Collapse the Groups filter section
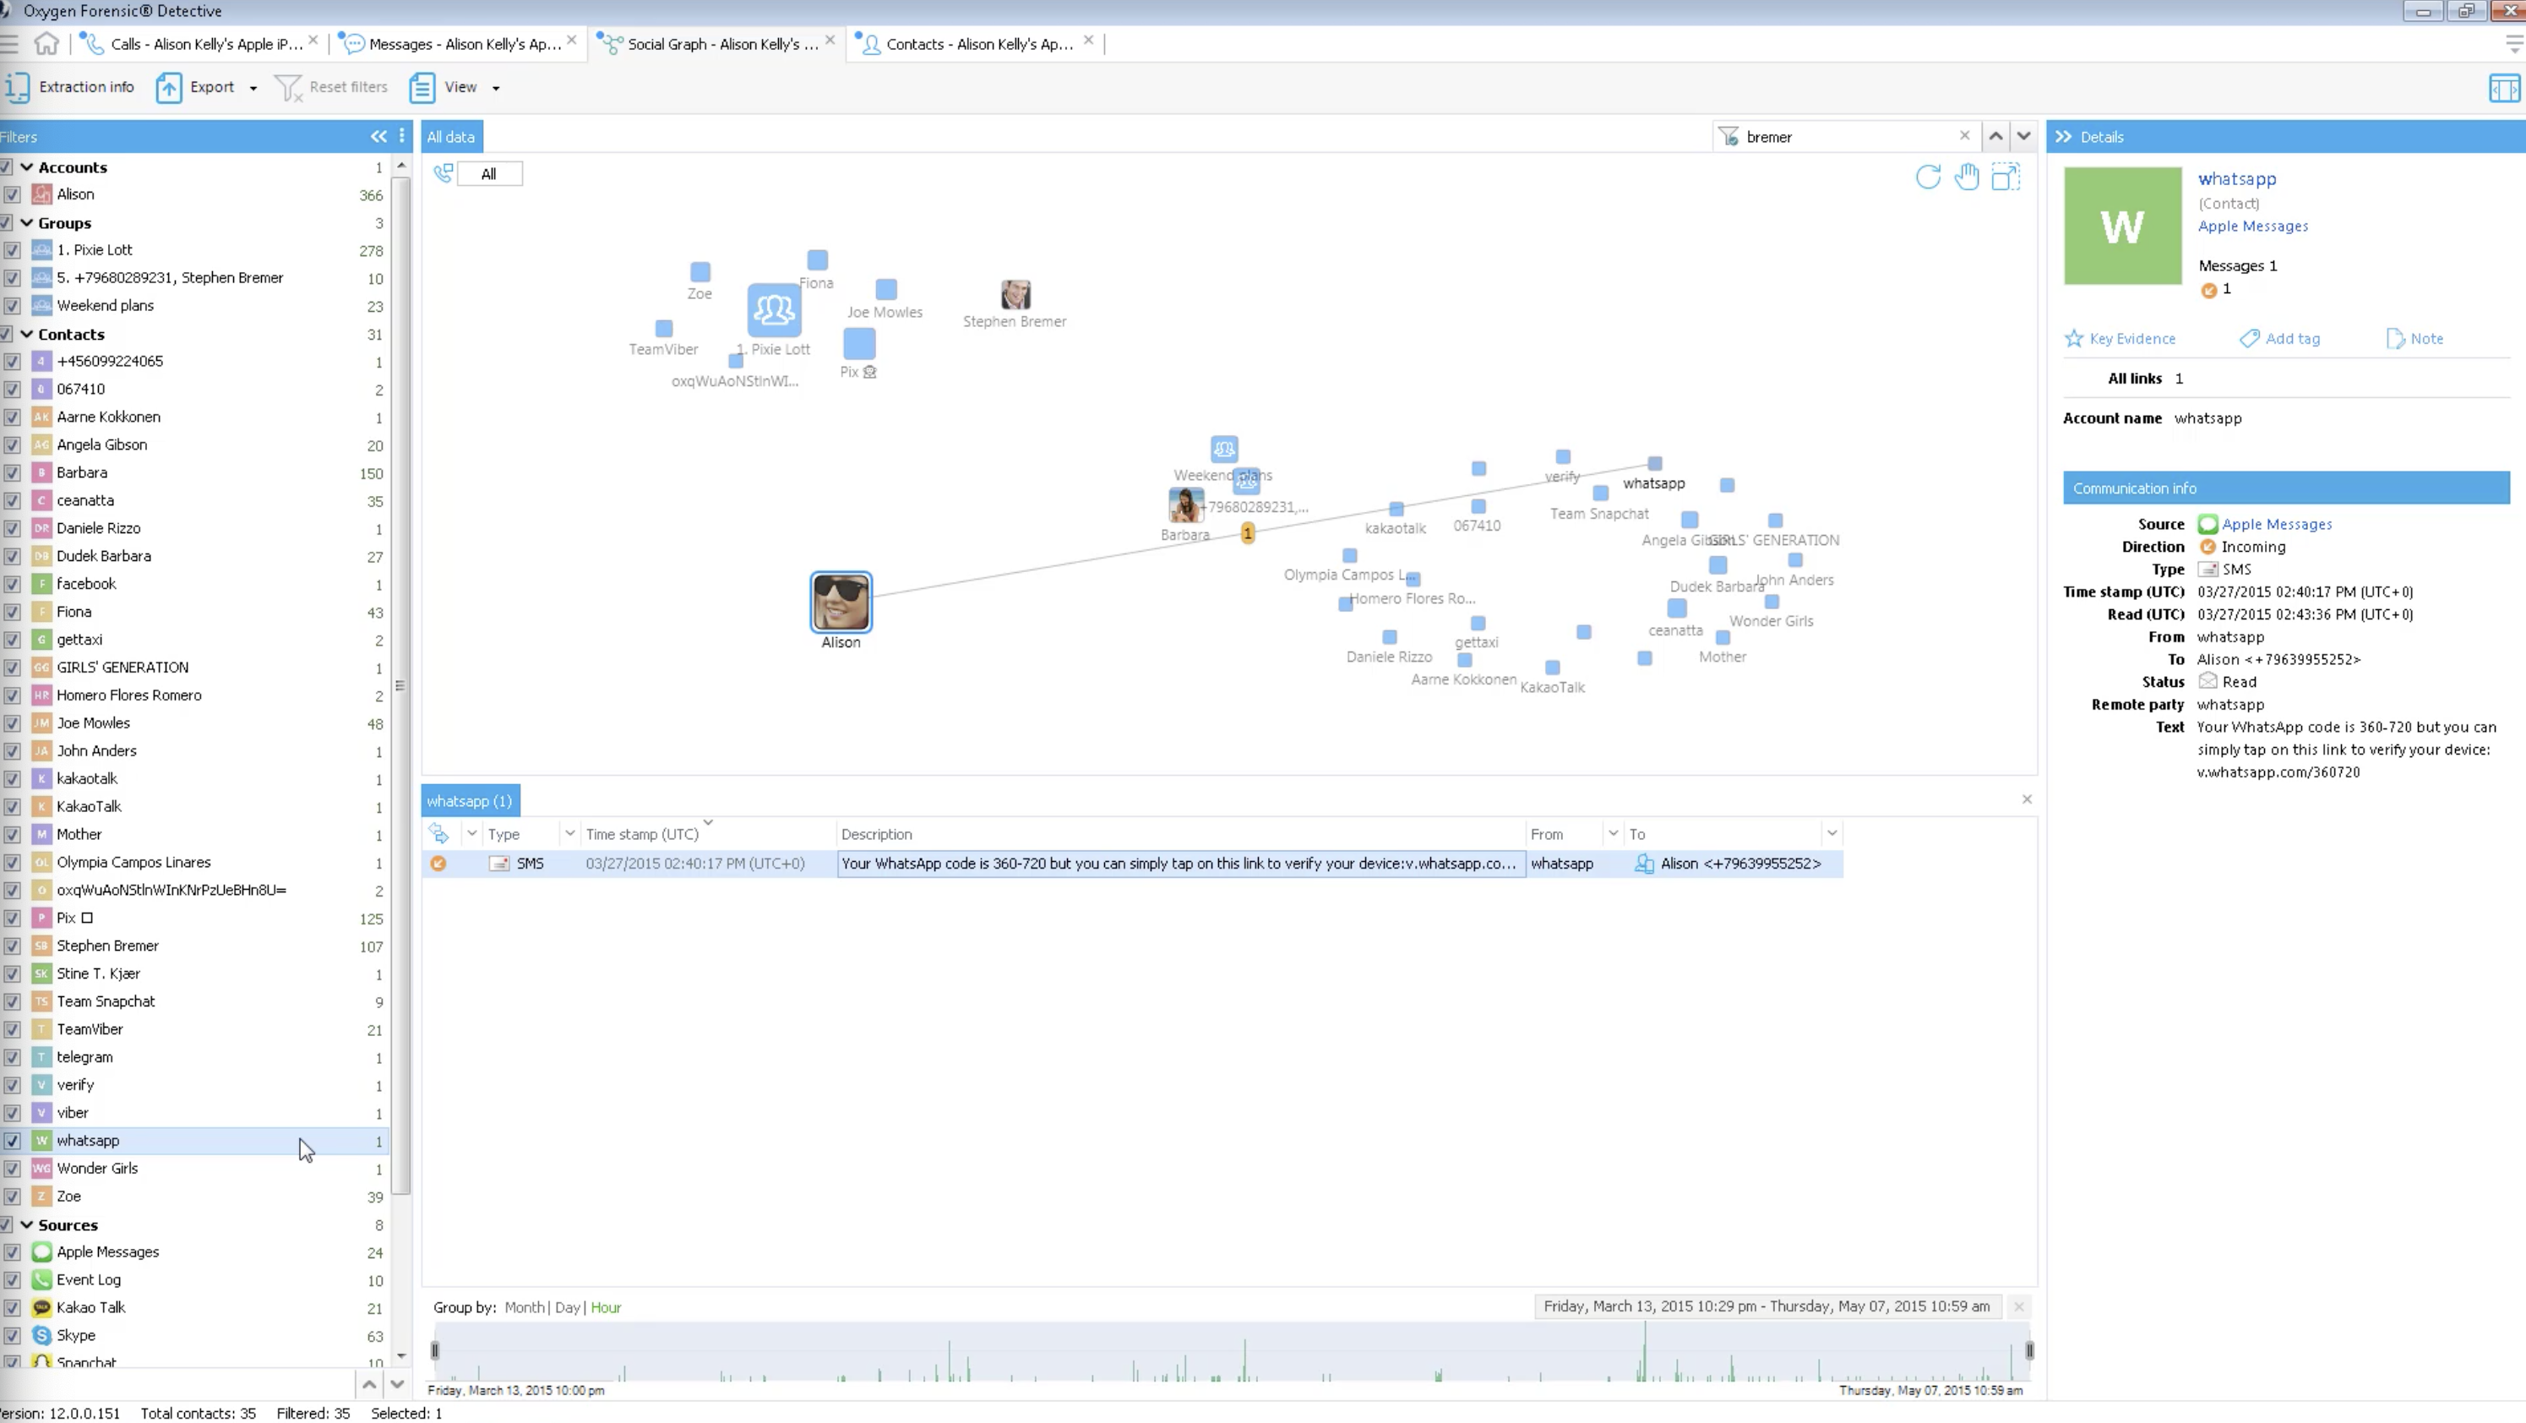 click(x=26, y=222)
